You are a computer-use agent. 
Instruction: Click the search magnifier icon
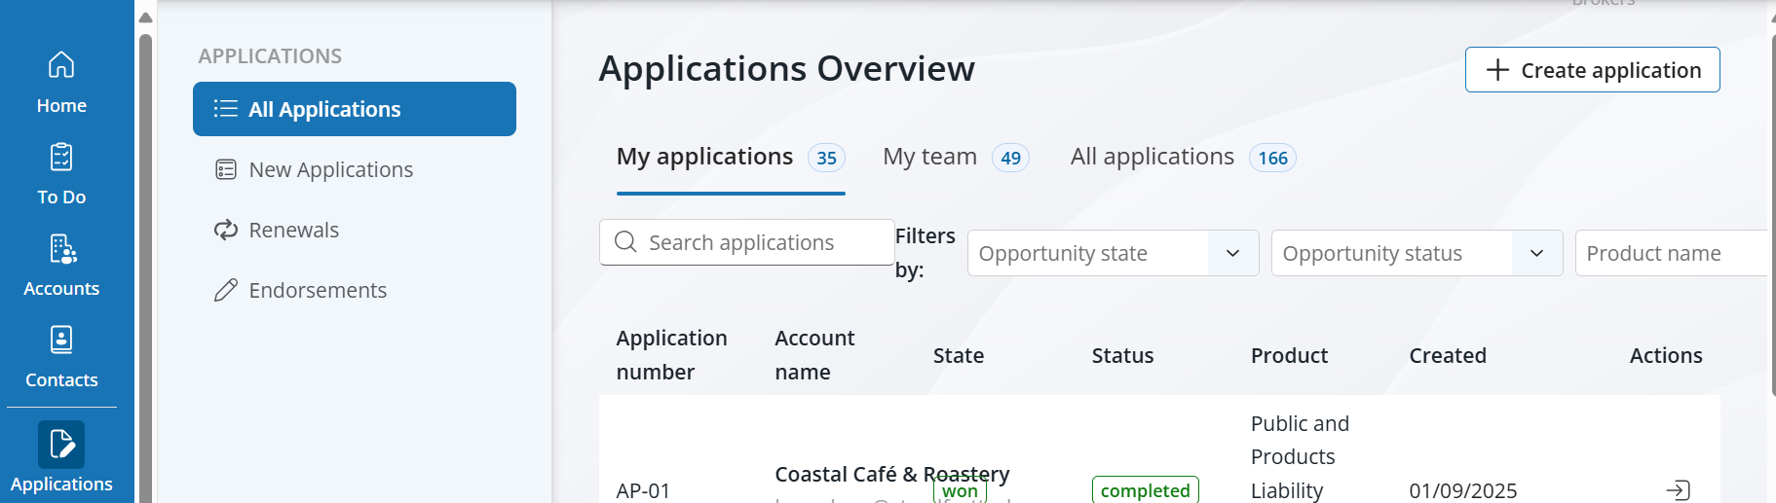[626, 242]
